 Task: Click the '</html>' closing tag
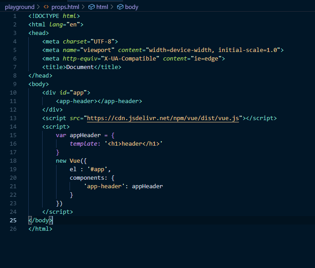coord(40,229)
